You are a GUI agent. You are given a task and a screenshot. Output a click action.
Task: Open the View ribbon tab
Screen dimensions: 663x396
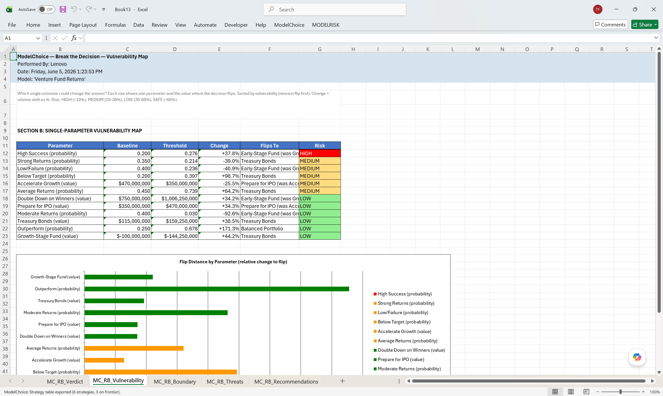(x=181, y=25)
